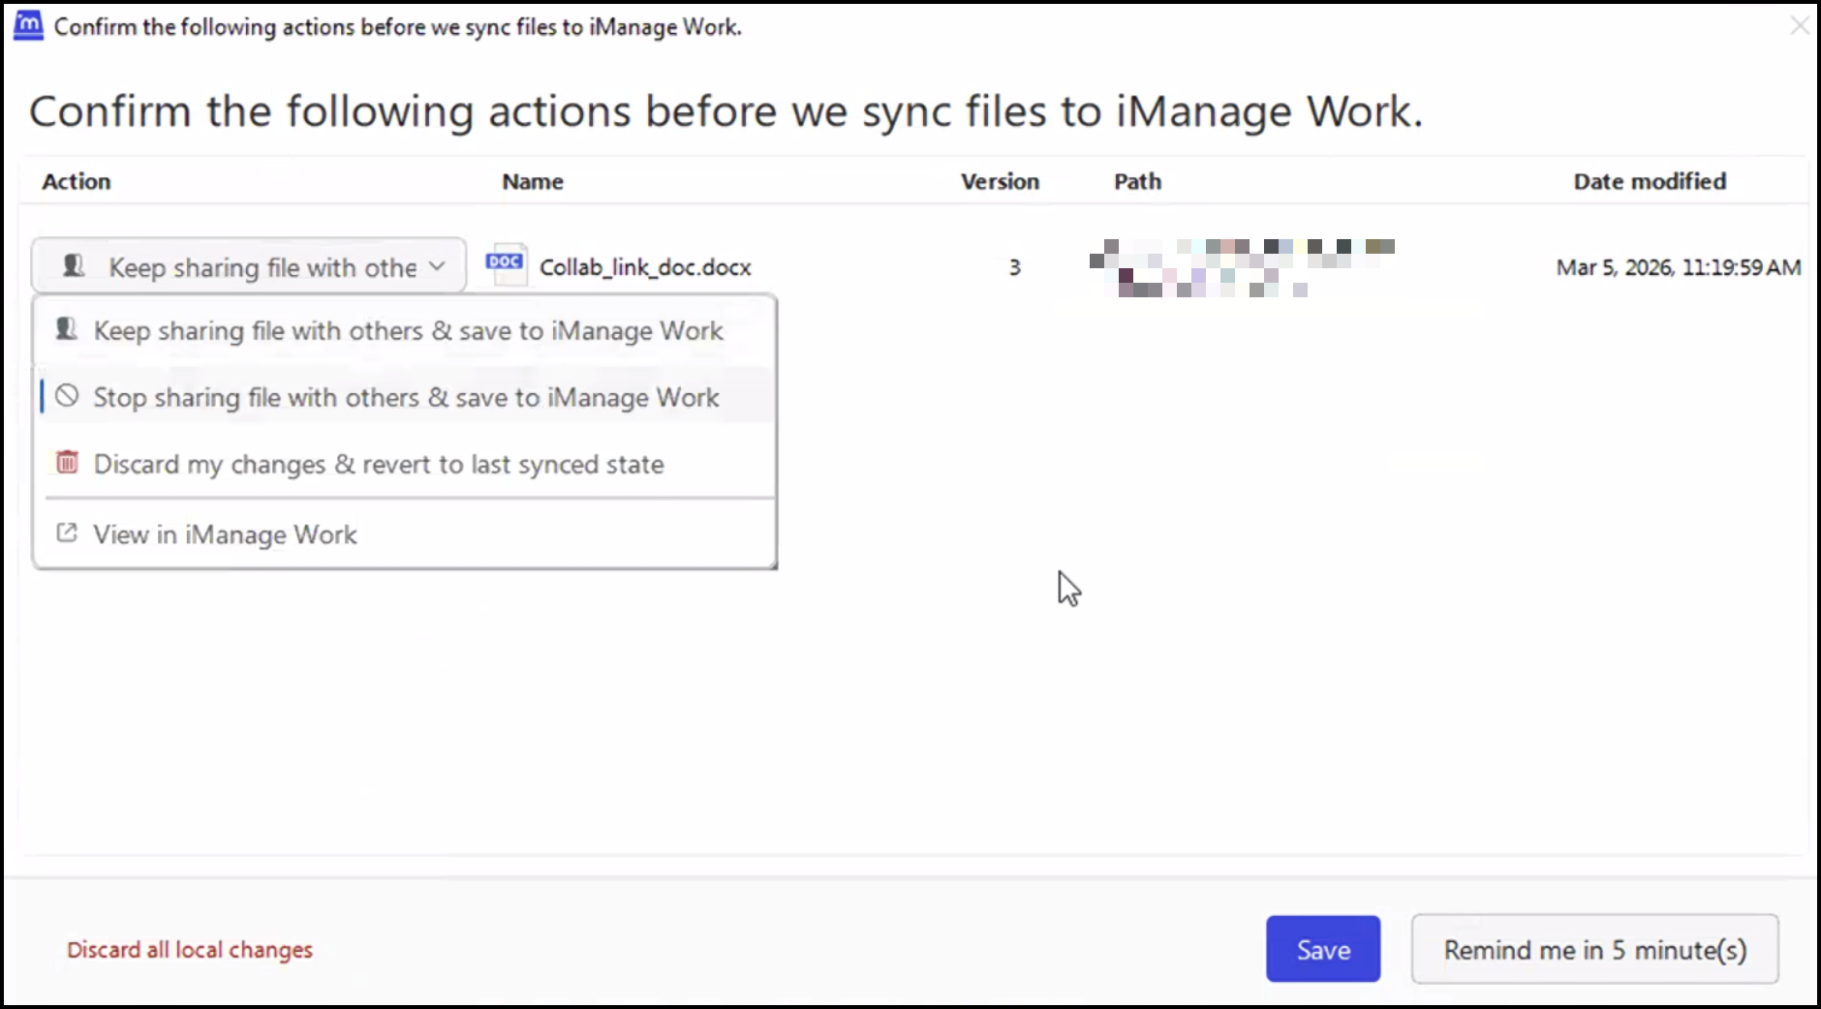
Task: Click Remind me in 5 minute(s) button
Action: [x=1594, y=950]
